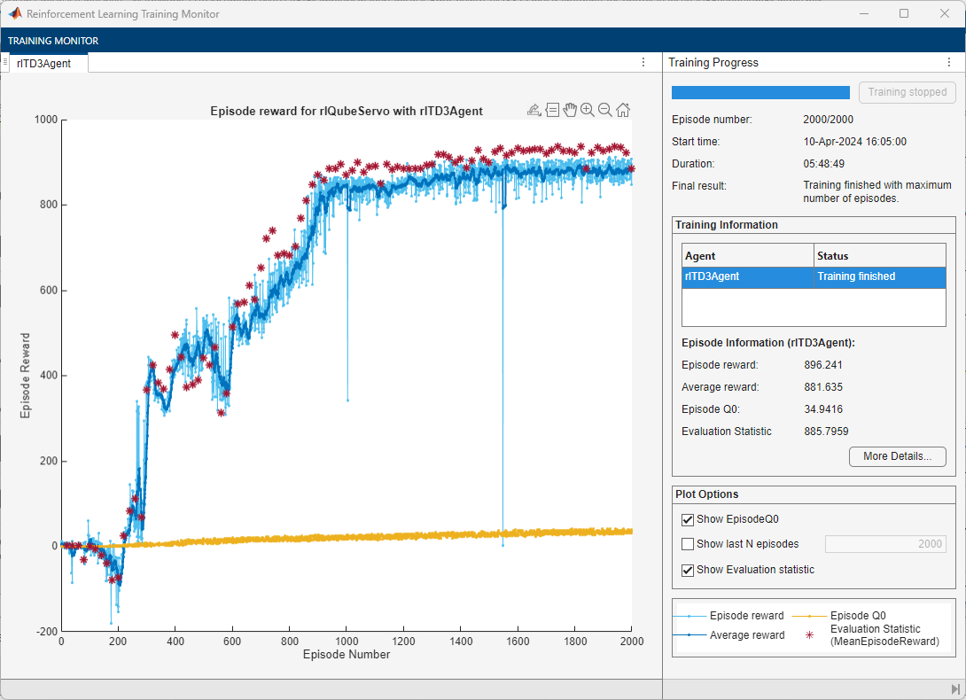
Task: Click the training progress bar
Action: click(x=760, y=92)
